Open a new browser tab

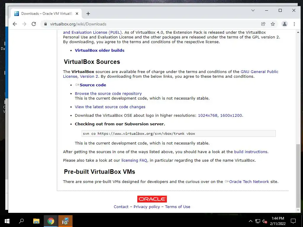point(88,14)
